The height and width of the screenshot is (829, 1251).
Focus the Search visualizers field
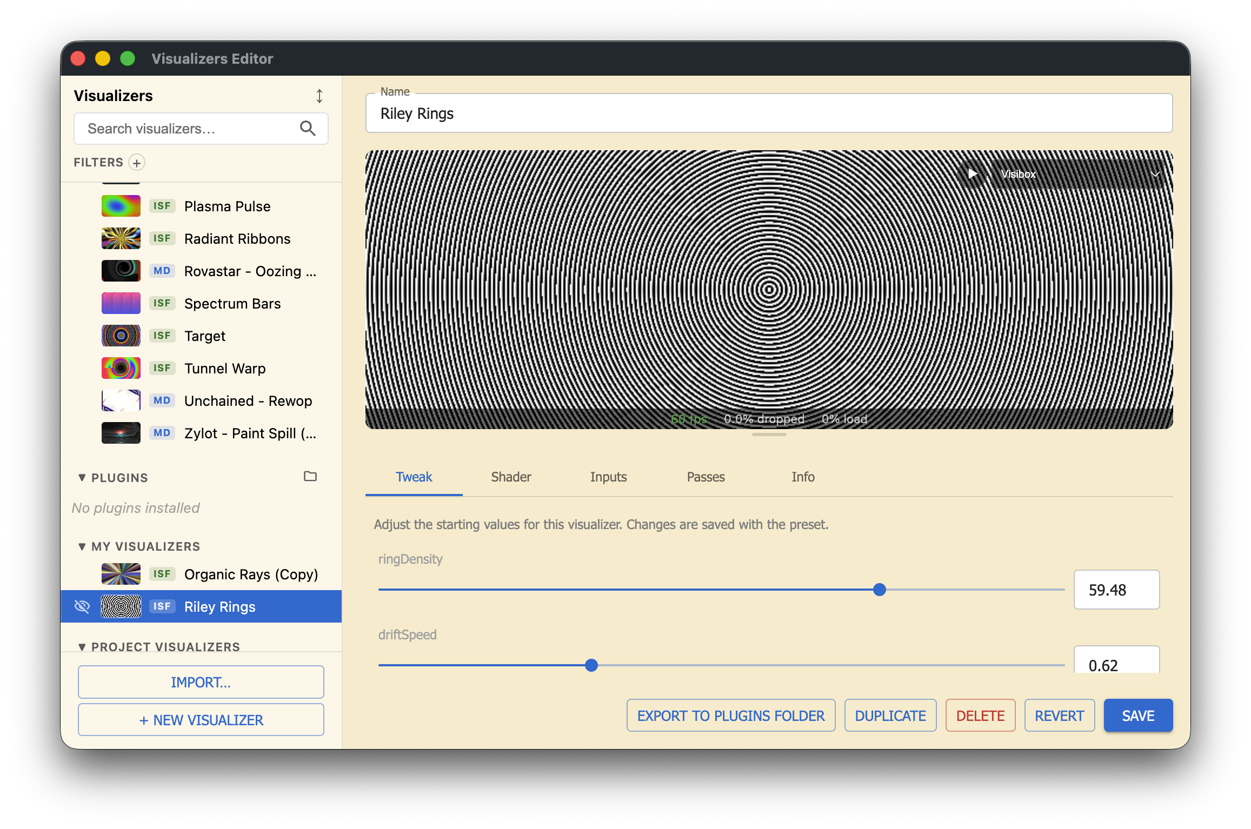pyautogui.click(x=201, y=129)
